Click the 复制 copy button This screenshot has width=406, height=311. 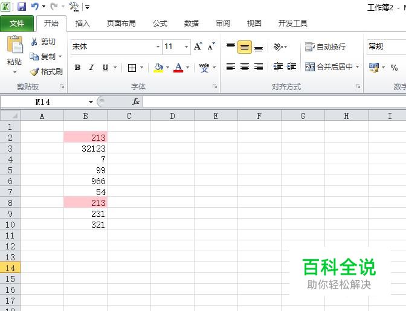[x=43, y=56]
